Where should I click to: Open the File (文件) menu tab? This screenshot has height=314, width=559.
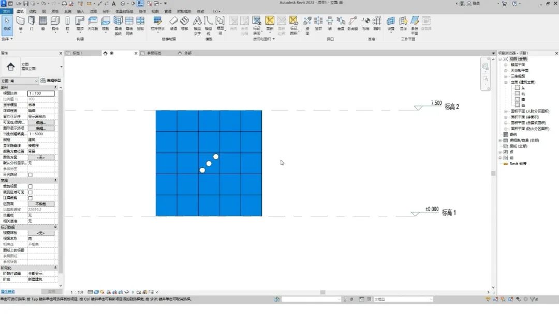point(7,11)
